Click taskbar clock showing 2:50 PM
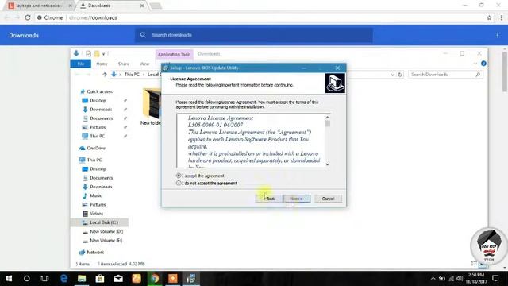Viewport: 508px width, 286px height. (x=476, y=278)
